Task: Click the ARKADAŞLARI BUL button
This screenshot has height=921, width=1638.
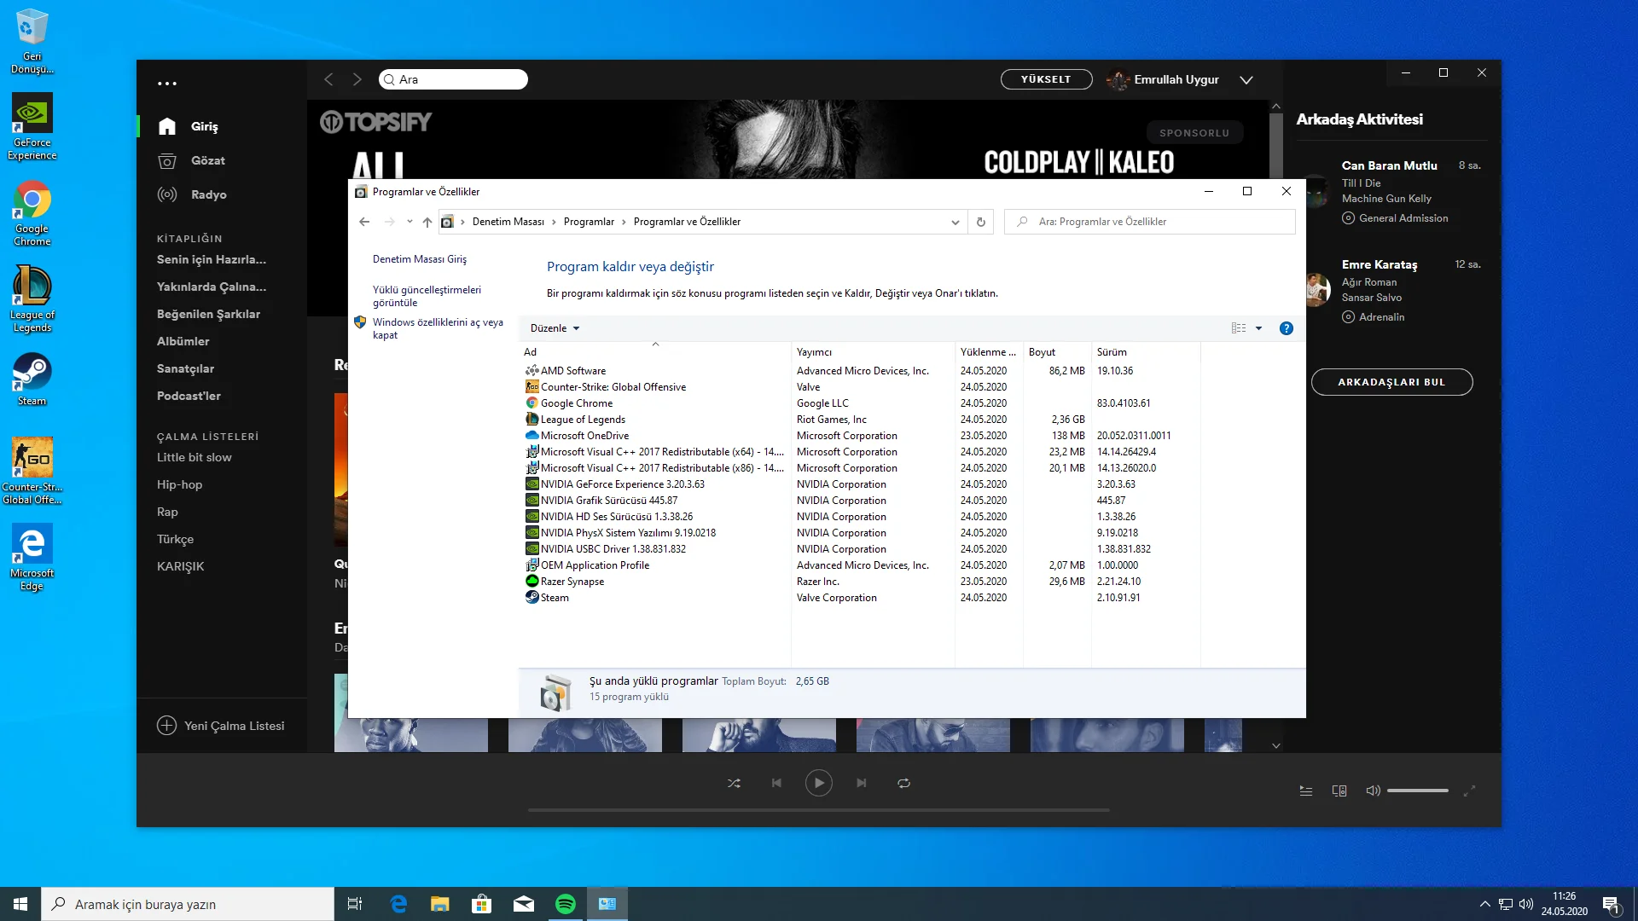Action: (x=1391, y=382)
